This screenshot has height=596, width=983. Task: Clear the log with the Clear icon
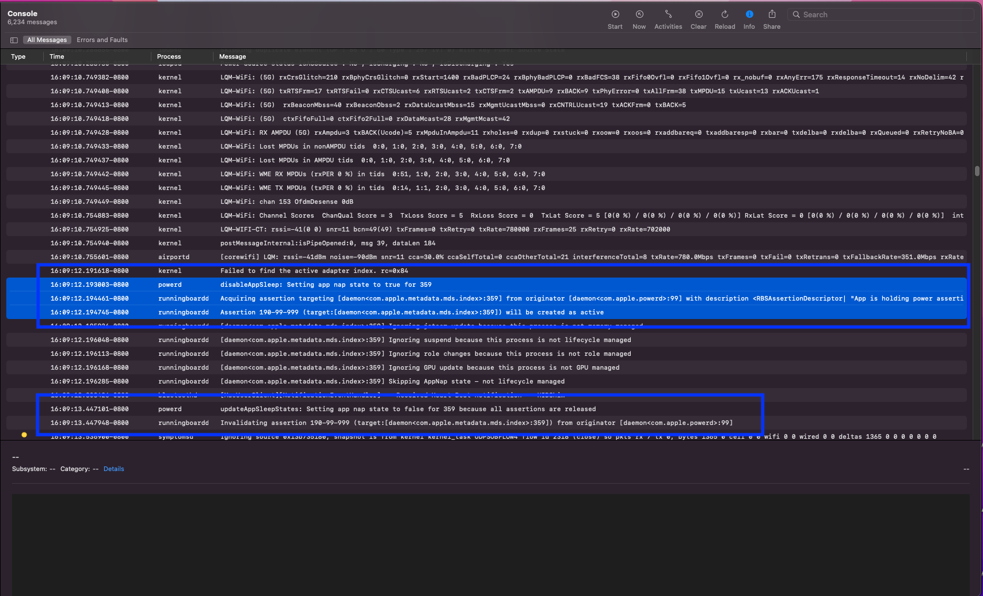pyautogui.click(x=699, y=14)
